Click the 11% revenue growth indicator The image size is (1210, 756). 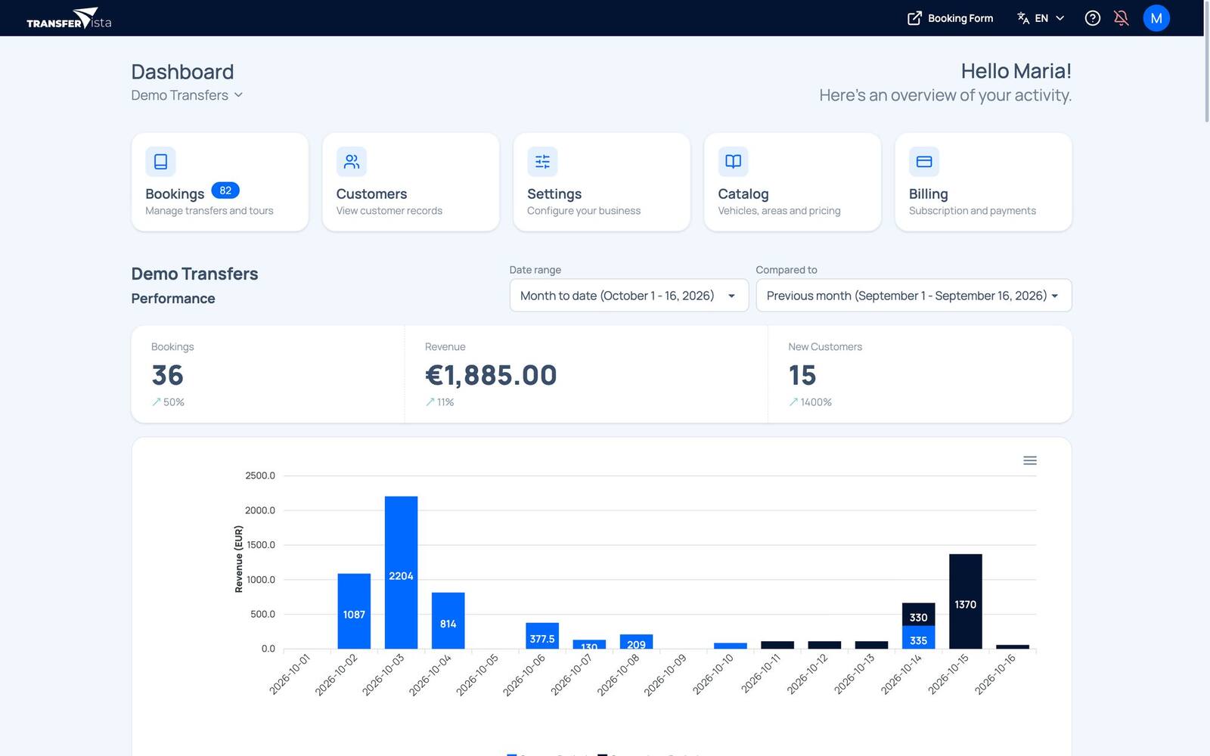click(x=440, y=402)
